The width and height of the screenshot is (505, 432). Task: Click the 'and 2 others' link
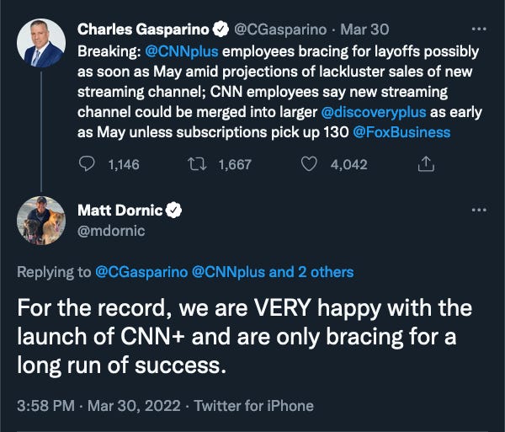pyautogui.click(x=312, y=272)
